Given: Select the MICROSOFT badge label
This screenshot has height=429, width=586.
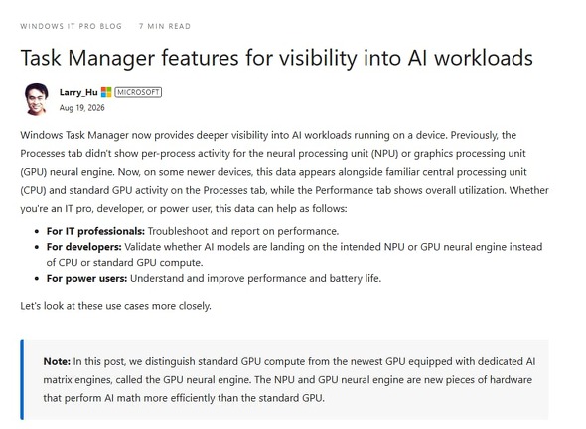Looking at the screenshot, I should [x=138, y=92].
